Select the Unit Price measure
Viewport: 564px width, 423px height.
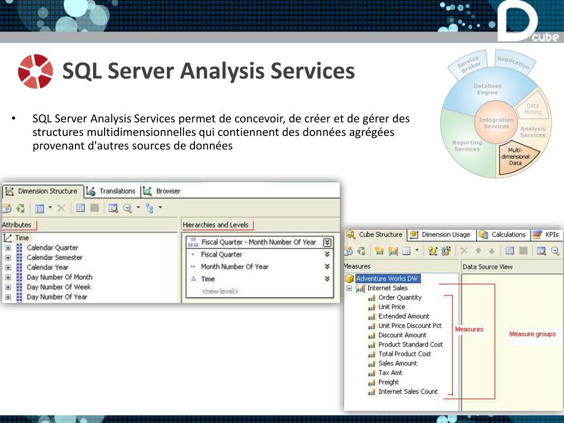tap(392, 307)
